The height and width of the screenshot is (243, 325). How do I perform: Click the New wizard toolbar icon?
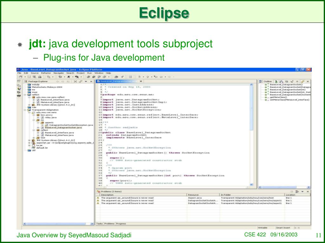click(x=21, y=77)
